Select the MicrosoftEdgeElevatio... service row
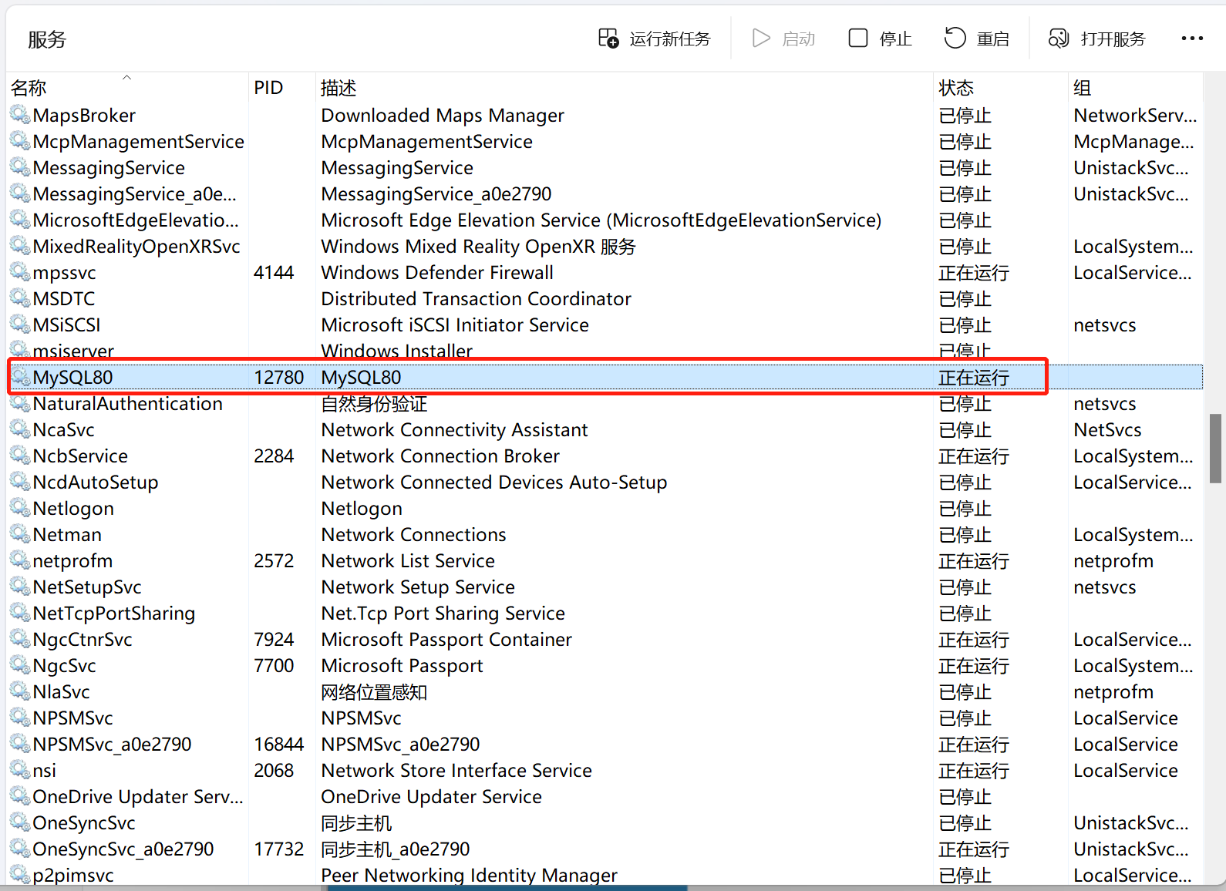The width and height of the screenshot is (1226, 891). [x=605, y=220]
